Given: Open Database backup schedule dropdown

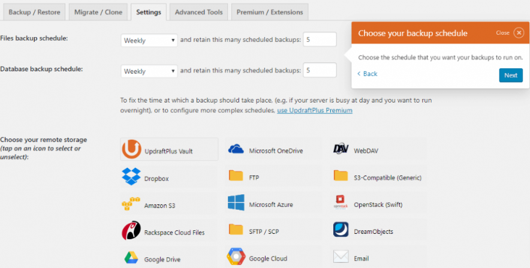Looking at the screenshot, I should 149,71.
